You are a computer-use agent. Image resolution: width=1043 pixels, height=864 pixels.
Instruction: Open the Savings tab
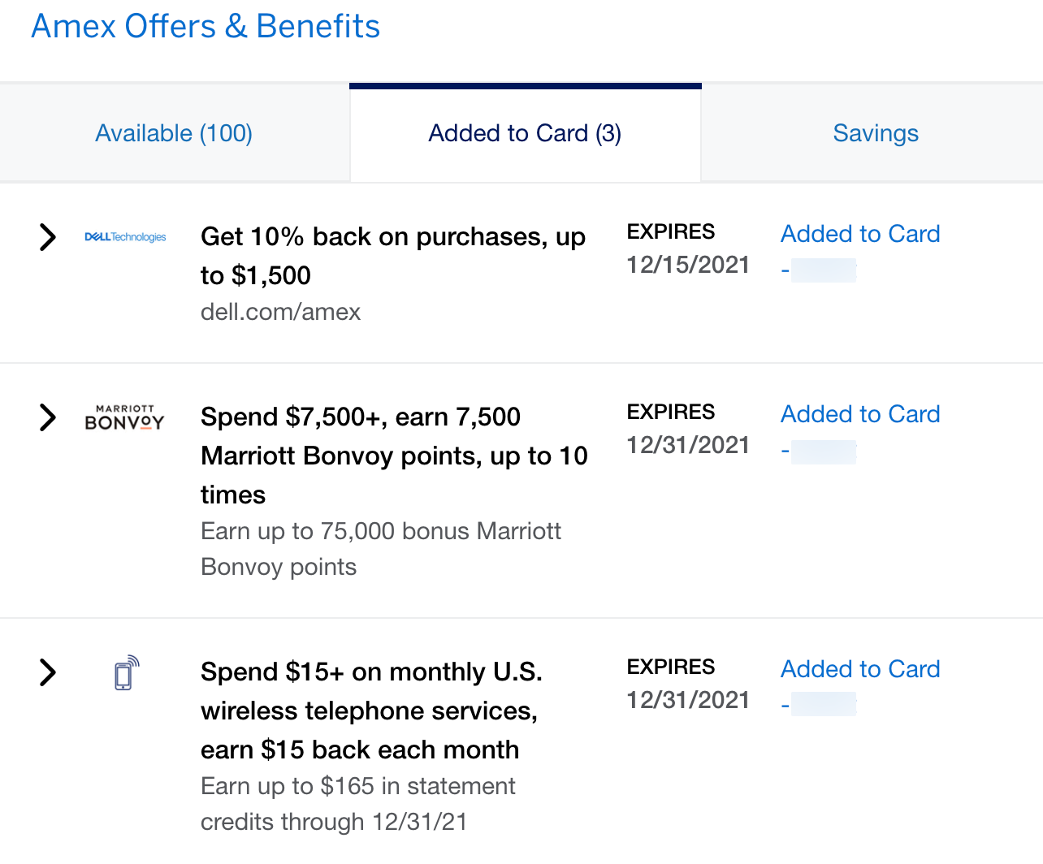click(875, 133)
